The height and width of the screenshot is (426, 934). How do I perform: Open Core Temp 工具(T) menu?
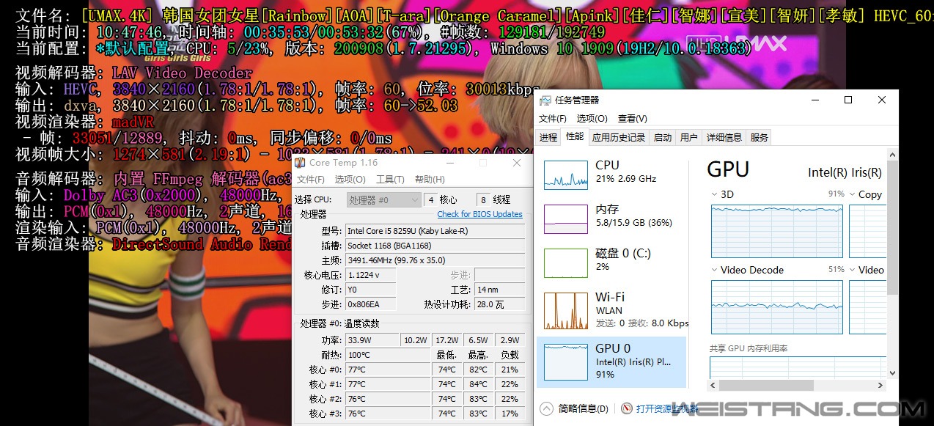point(390,179)
